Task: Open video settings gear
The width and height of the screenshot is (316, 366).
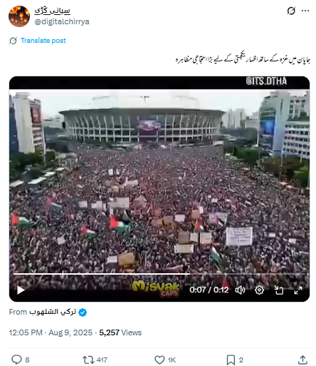Action: click(259, 290)
